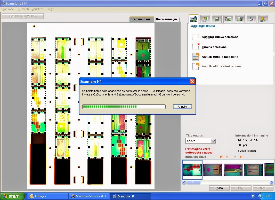This screenshot has width=275, height=200.
Task: Open the Strumenti menu
Action: coord(23,9)
